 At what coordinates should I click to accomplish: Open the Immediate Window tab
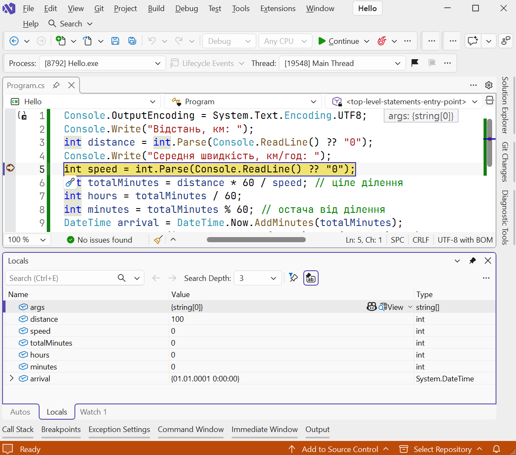(x=265, y=429)
